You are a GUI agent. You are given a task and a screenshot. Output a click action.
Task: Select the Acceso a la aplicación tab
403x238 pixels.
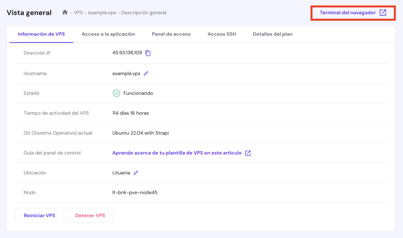tap(108, 34)
